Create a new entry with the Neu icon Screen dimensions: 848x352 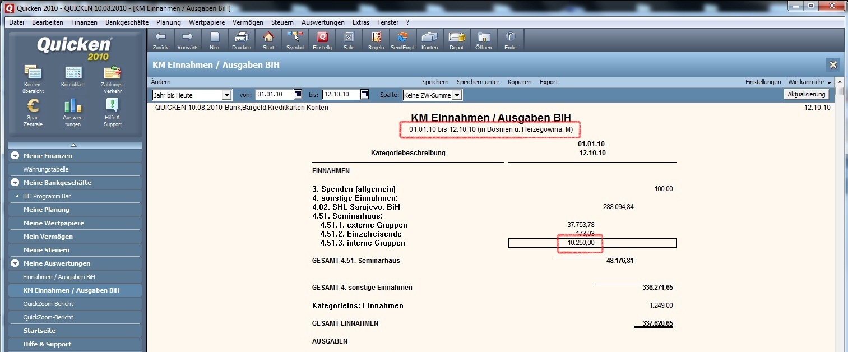tap(215, 40)
